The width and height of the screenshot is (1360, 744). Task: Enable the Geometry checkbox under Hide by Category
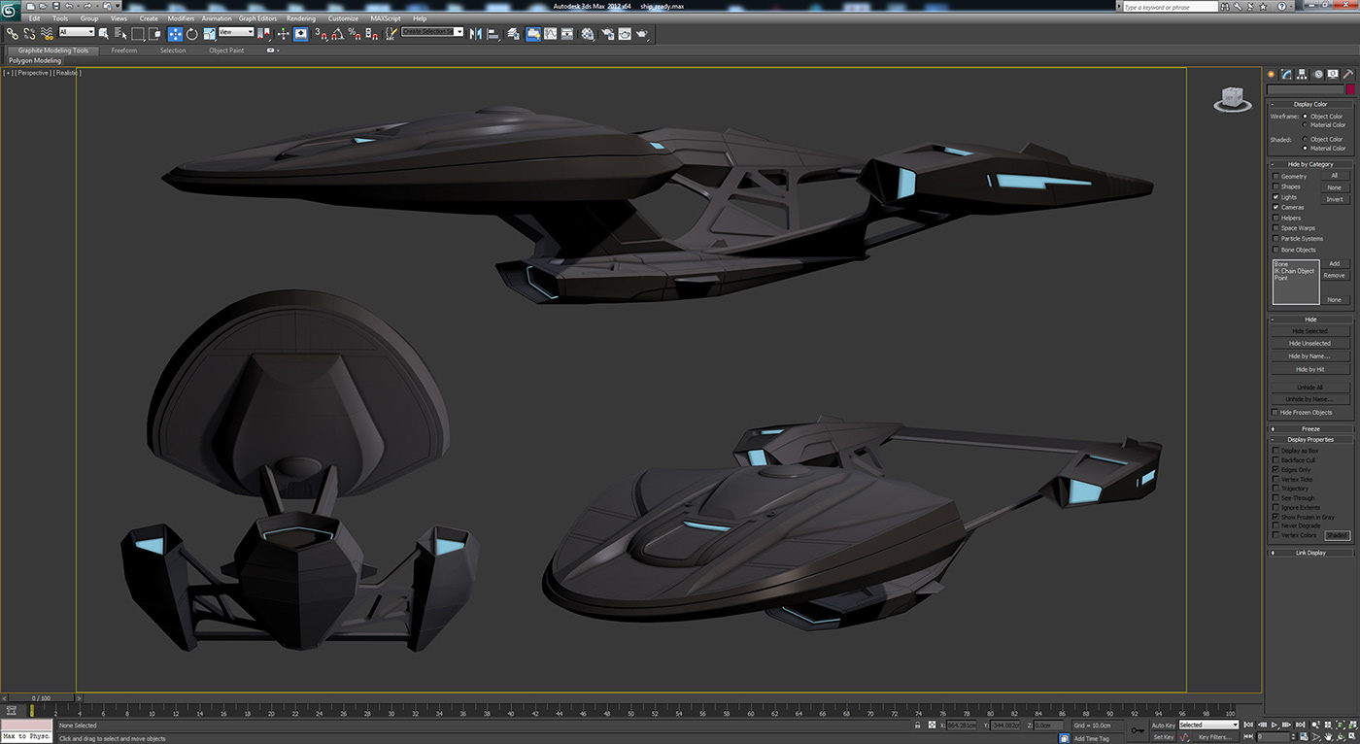pyautogui.click(x=1275, y=176)
